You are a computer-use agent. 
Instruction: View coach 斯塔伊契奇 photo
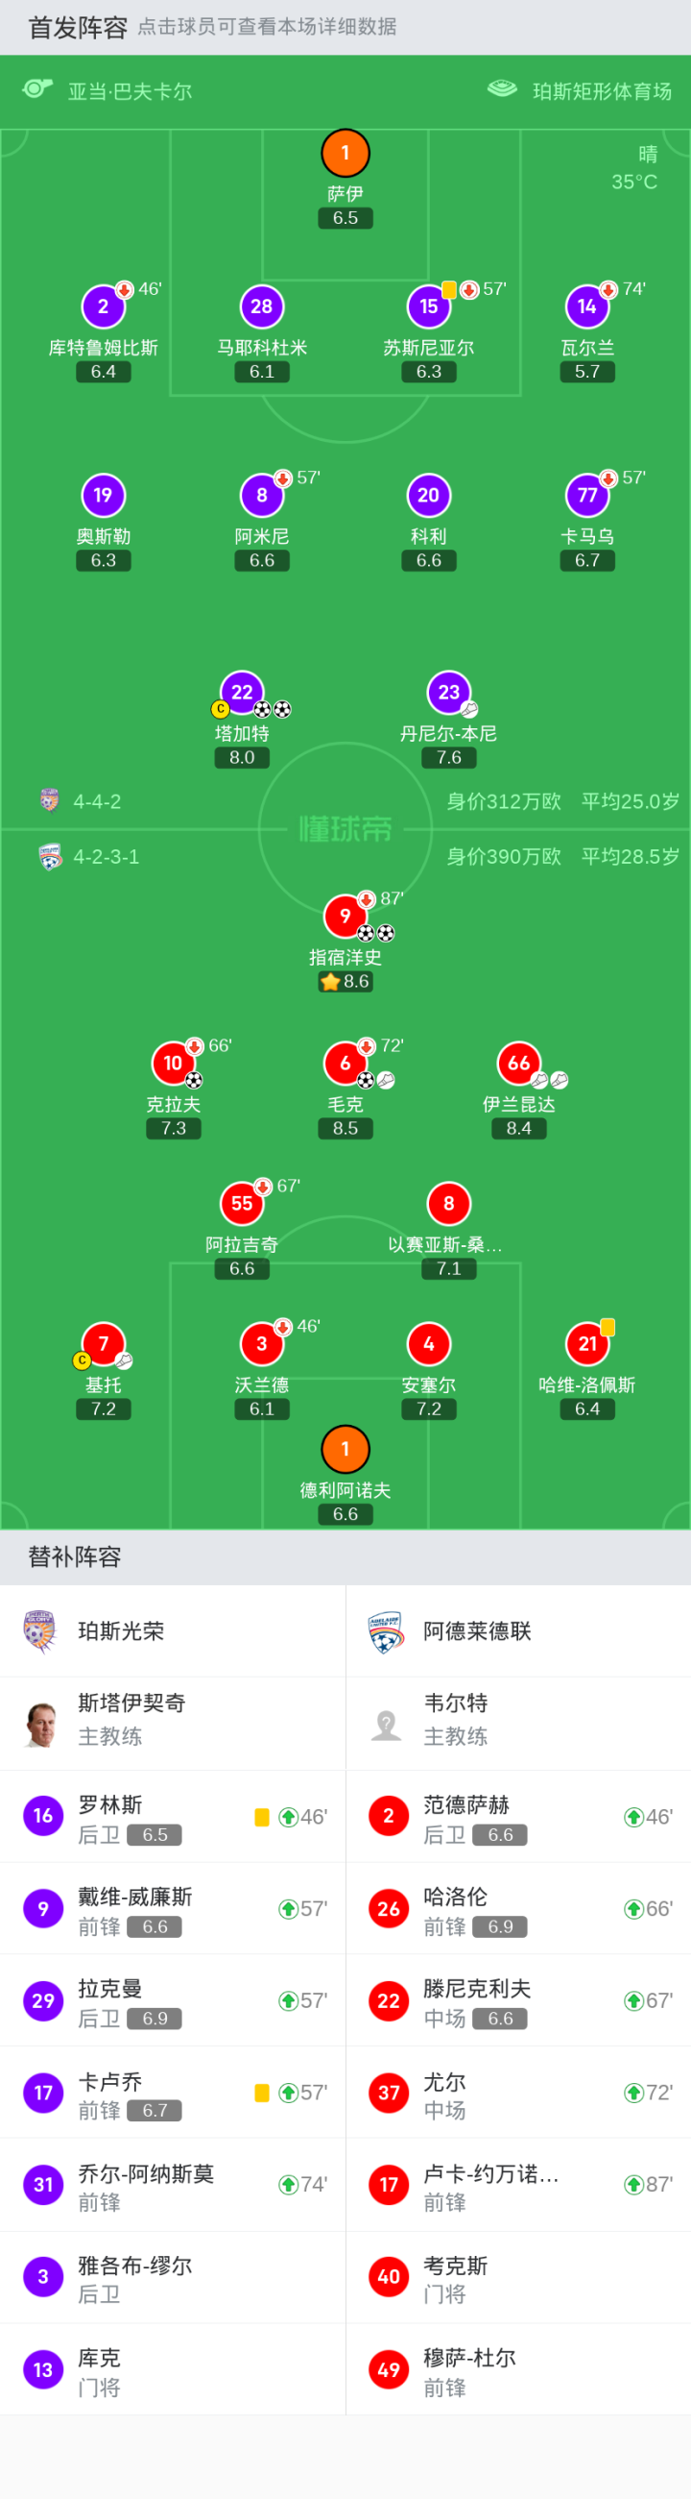pos(40,1723)
